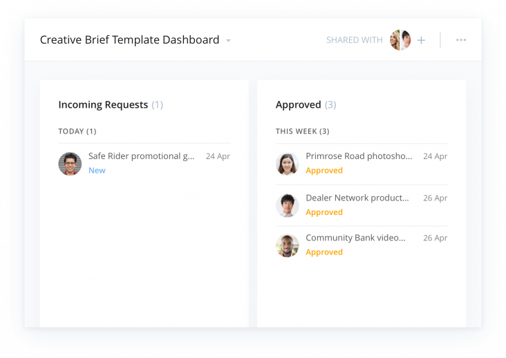The image size is (506, 358).
Task: Click the Dealer Network requester avatar
Action: (287, 205)
